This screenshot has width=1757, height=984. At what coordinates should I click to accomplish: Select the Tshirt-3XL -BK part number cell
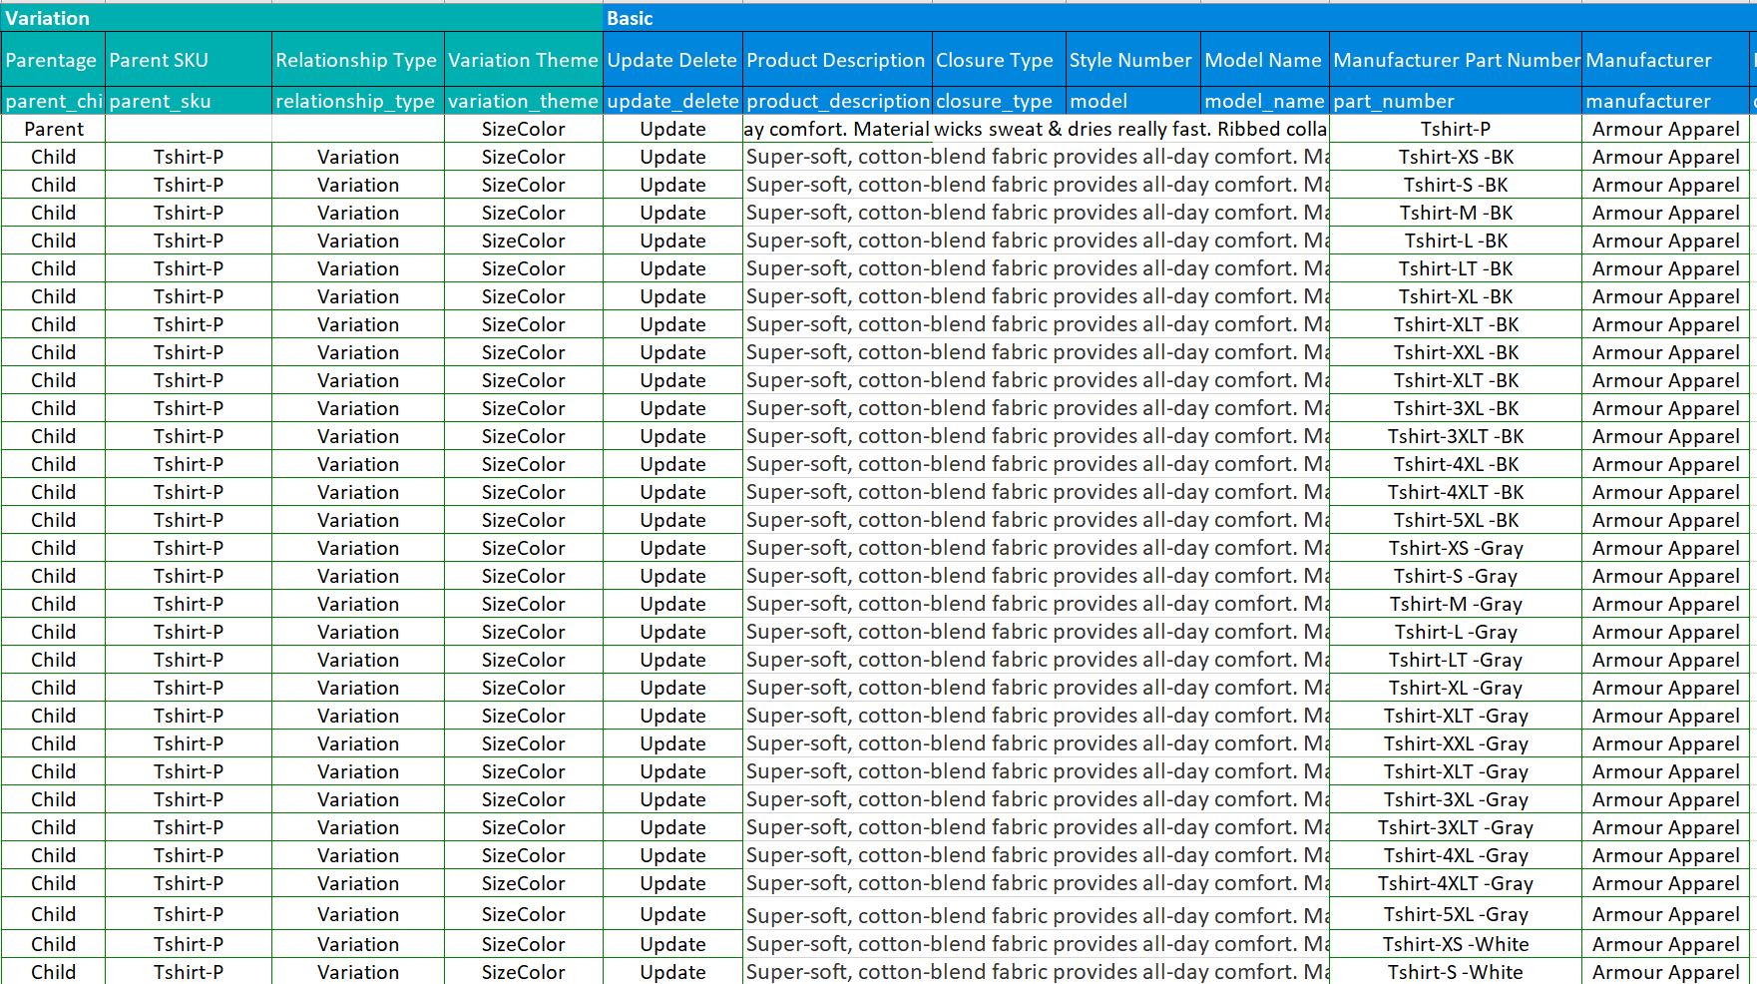point(1456,408)
